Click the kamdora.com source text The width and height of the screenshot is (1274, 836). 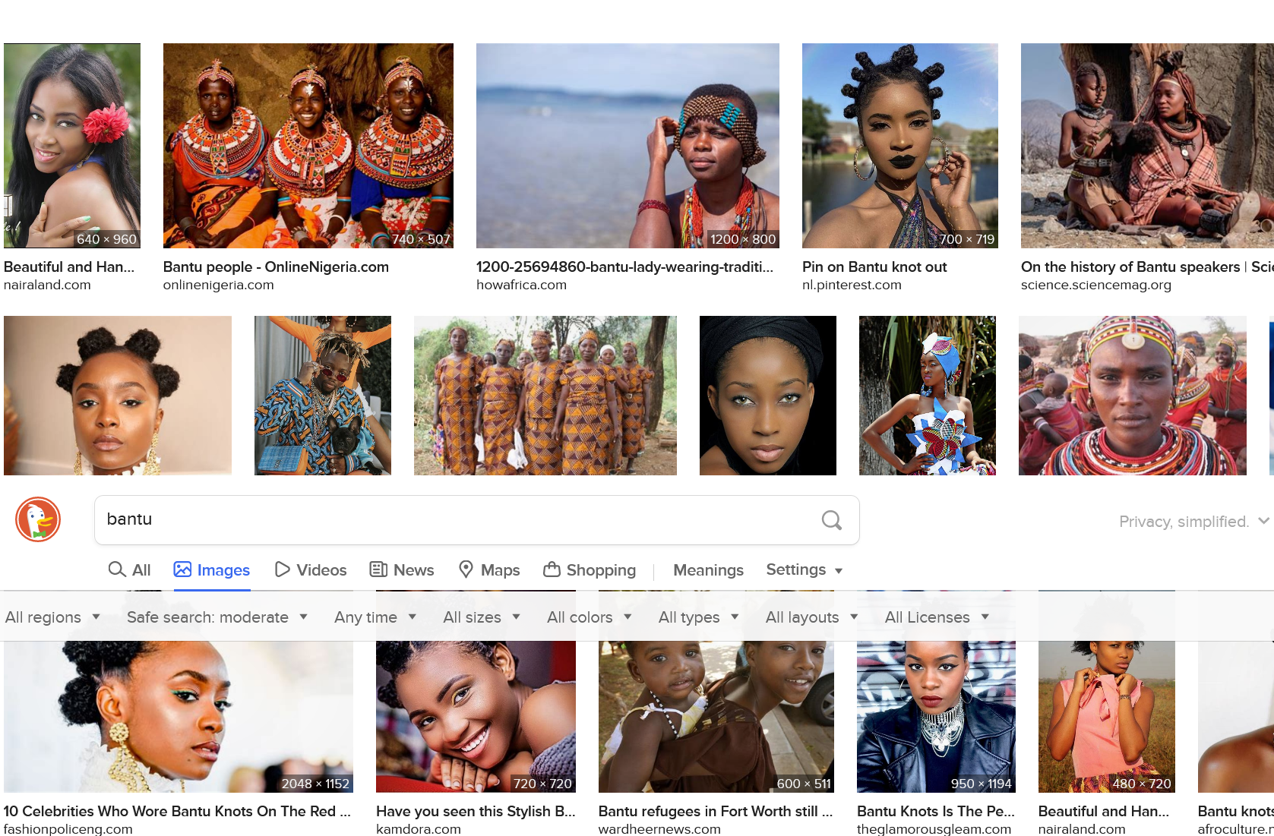coord(419,828)
